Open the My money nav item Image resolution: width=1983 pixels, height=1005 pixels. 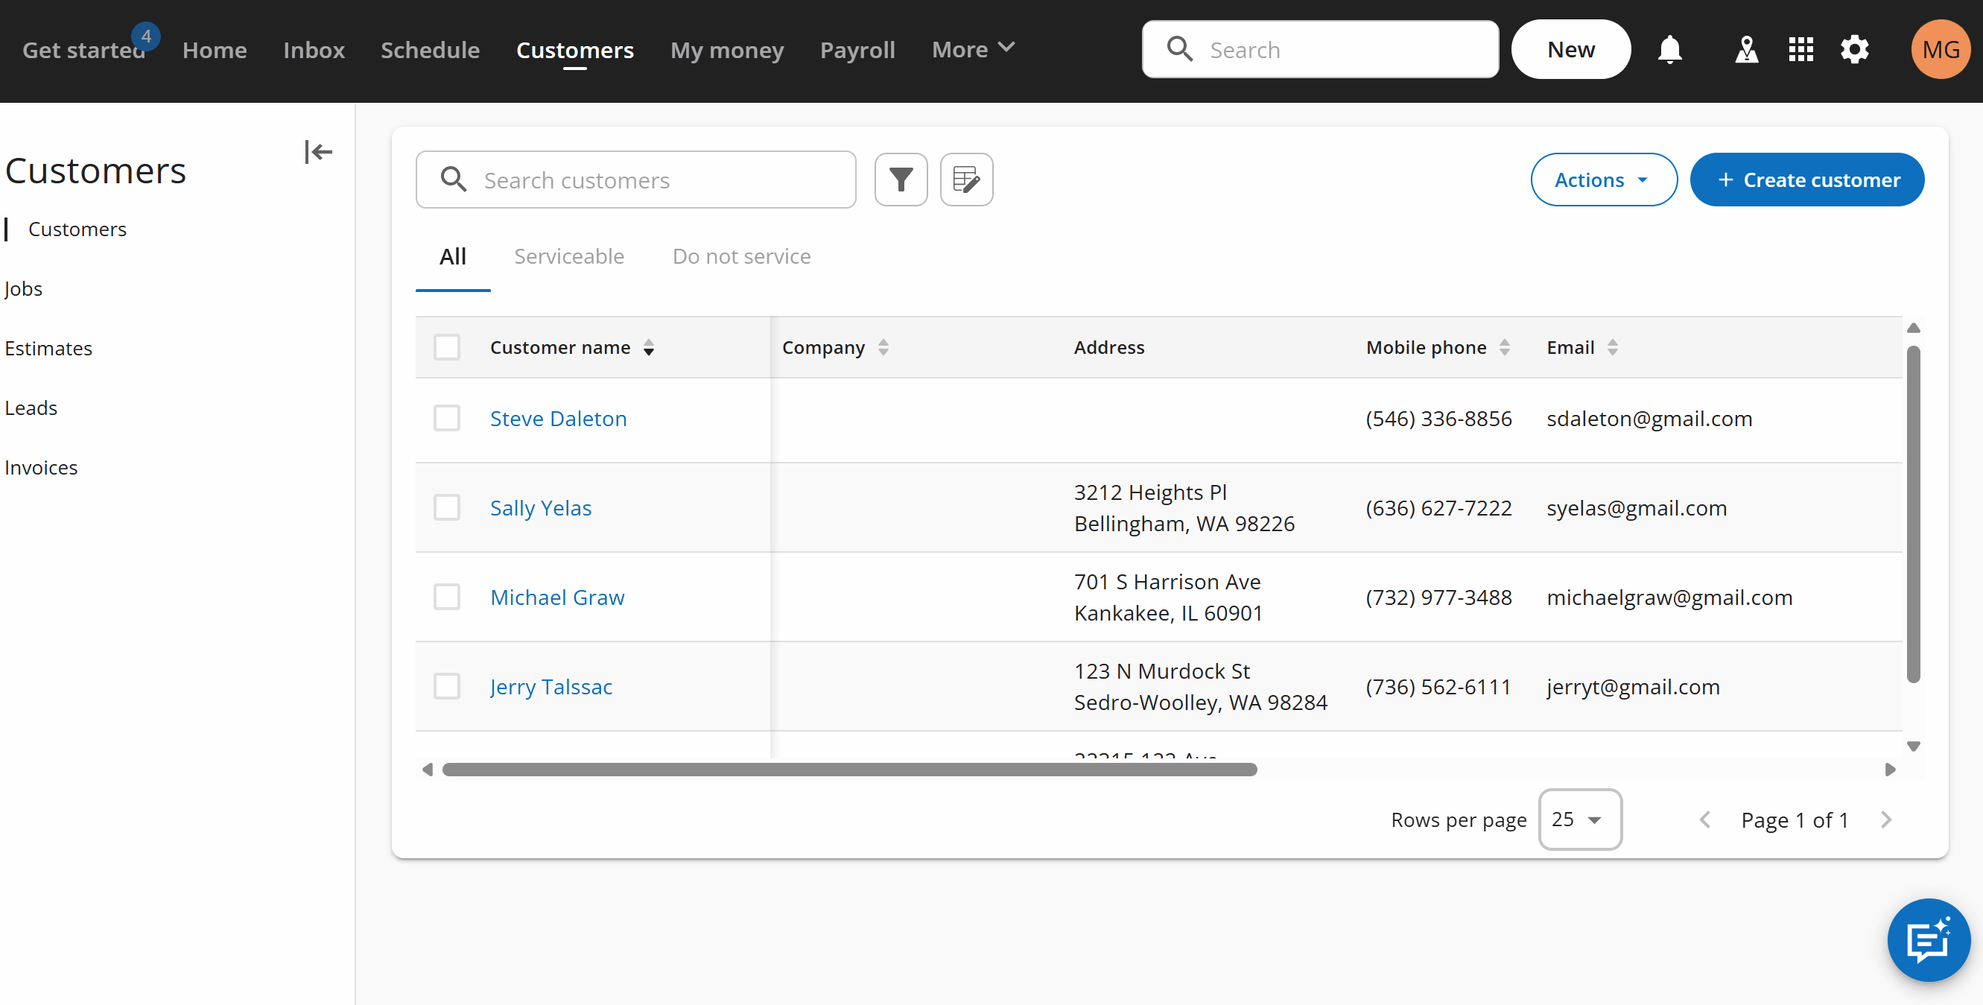pyautogui.click(x=727, y=50)
